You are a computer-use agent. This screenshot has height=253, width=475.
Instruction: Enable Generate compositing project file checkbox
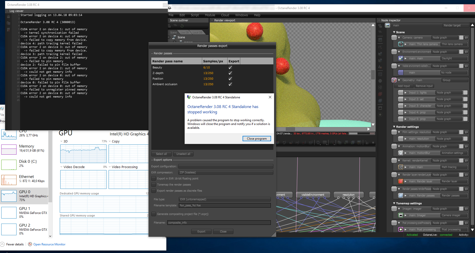(x=154, y=214)
